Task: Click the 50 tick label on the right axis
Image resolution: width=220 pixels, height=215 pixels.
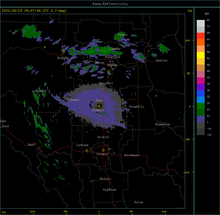Action: point(189,73)
